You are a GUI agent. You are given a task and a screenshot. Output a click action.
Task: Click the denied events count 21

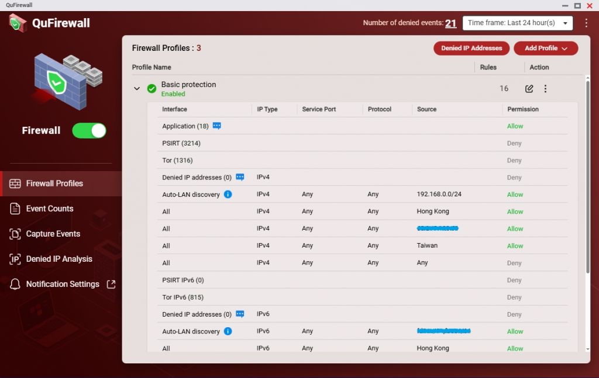click(x=451, y=23)
